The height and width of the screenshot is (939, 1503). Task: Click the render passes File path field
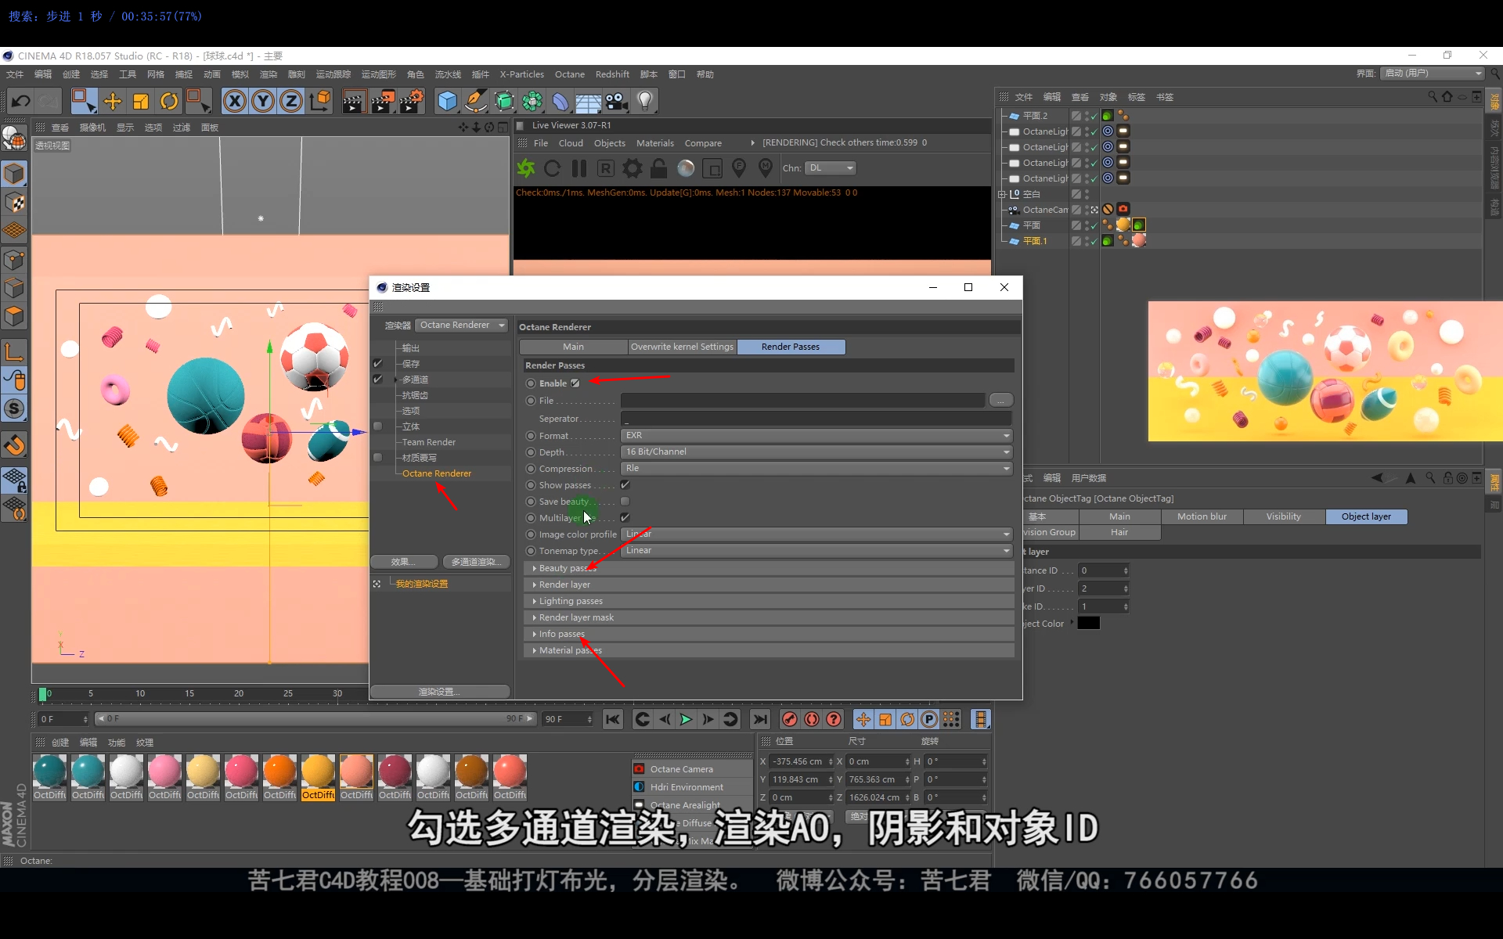coord(802,401)
